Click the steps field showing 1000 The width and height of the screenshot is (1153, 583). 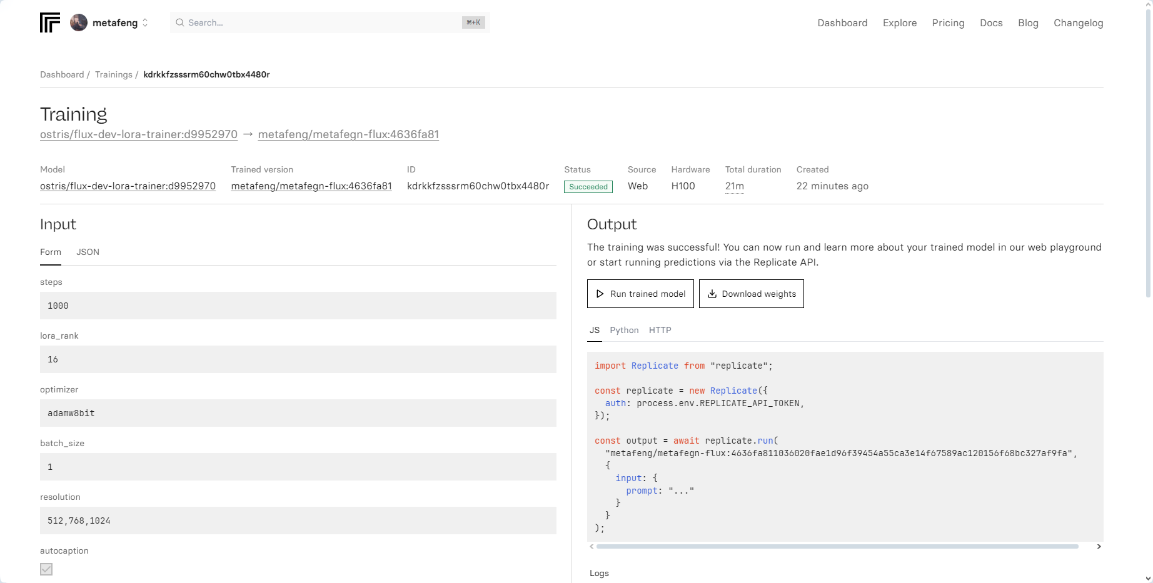point(298,306)
